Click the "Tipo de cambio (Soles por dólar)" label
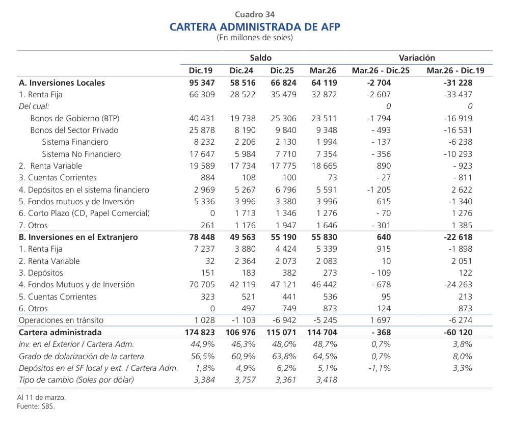Viewport: 510px width, 431px height. click(x=76, y=380)
